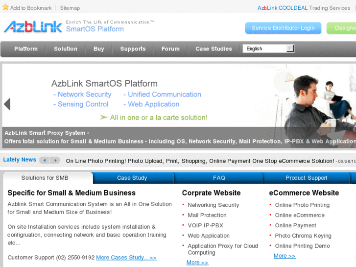Show previous Lately News item
Image resolution: width=356 pixels, height=267 pixels.
pyautogui.click(x=45, y=160)
